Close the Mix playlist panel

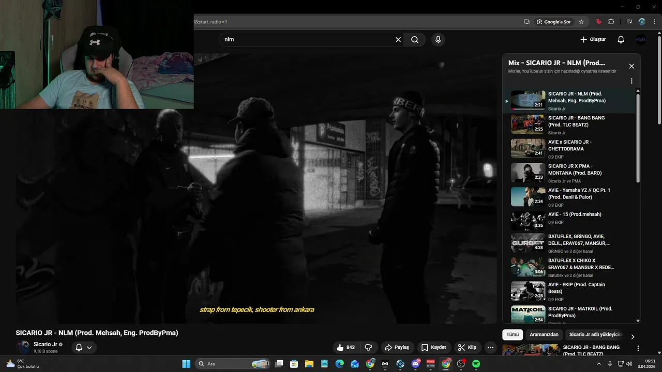[x=631, y=66]
